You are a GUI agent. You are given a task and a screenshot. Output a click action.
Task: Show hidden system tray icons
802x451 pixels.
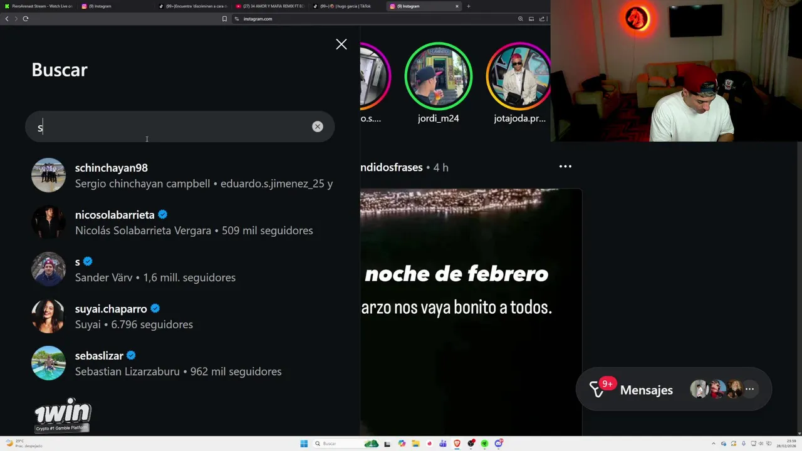[x=714, y=443]
